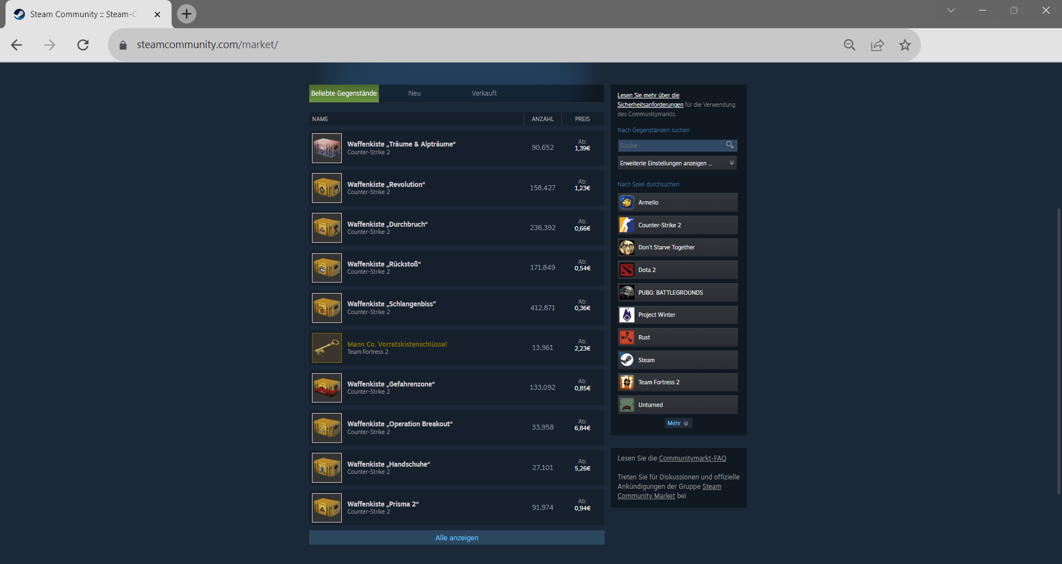
Task: Select the Dota 2 icon in sidebar
Action: [627, 270]
